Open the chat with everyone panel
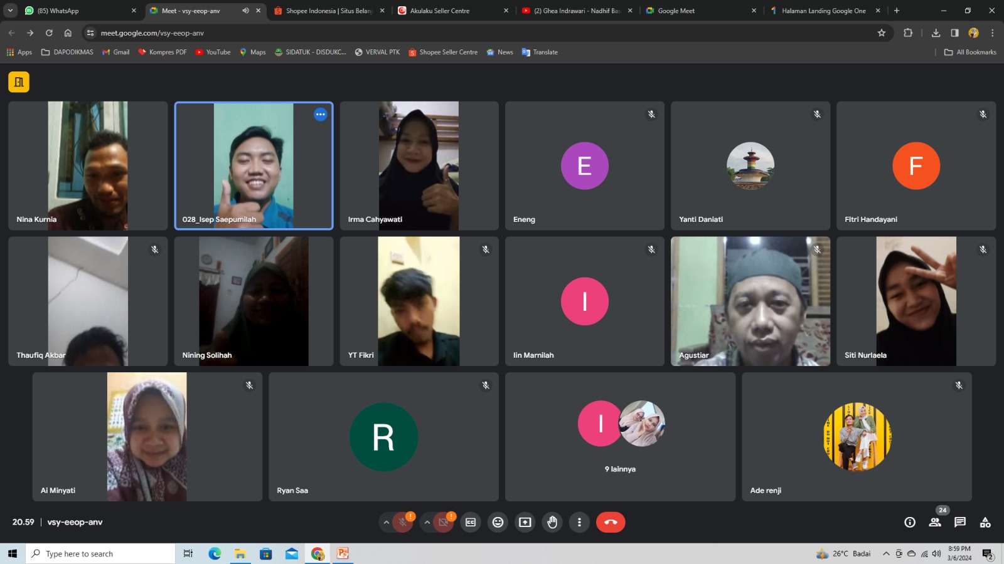1004x564 pixels. pos(959,522)
